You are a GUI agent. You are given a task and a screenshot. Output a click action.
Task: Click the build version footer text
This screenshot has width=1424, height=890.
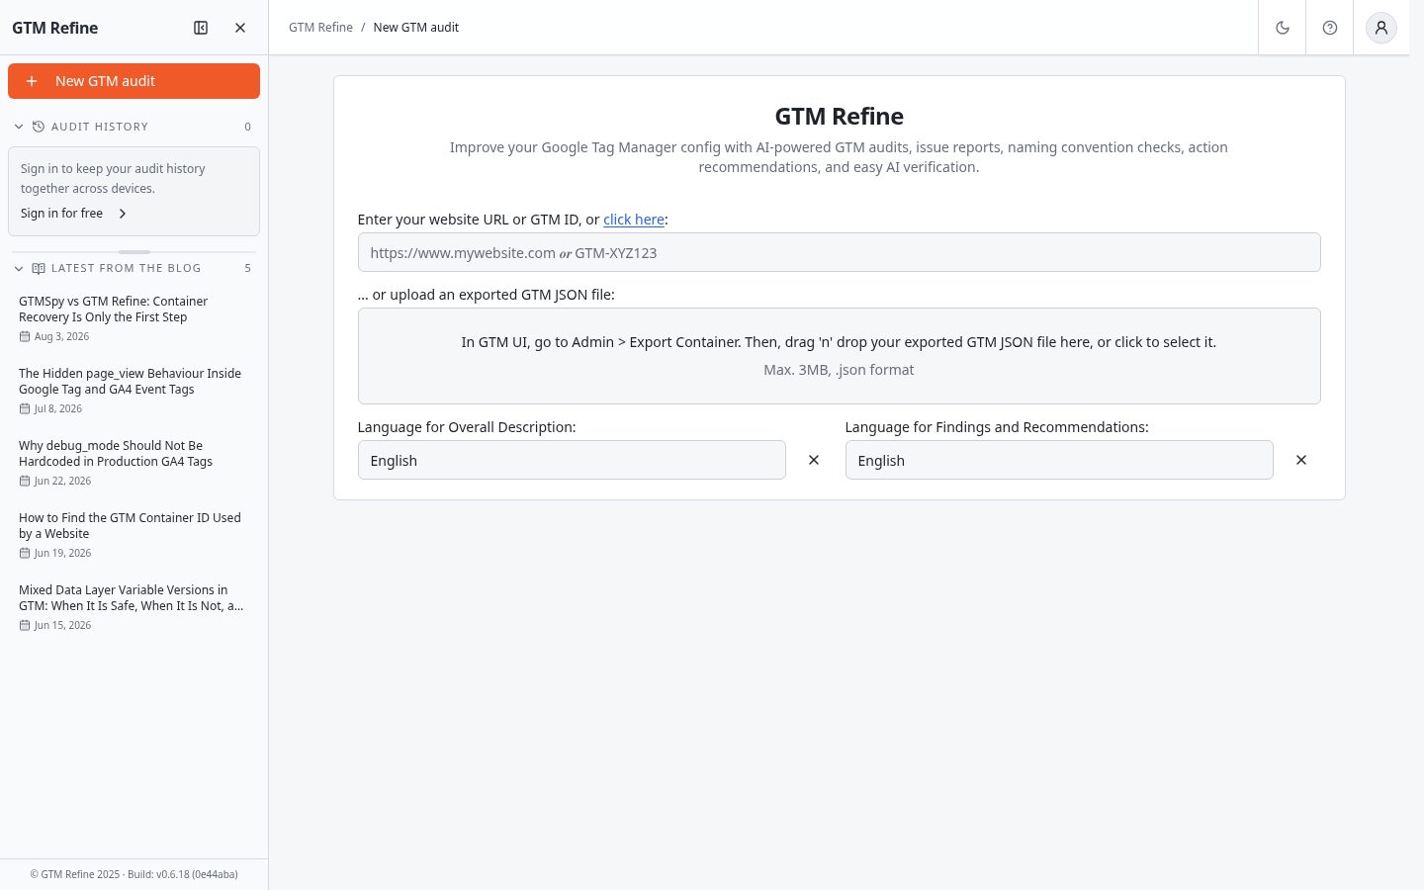[133, 874]
